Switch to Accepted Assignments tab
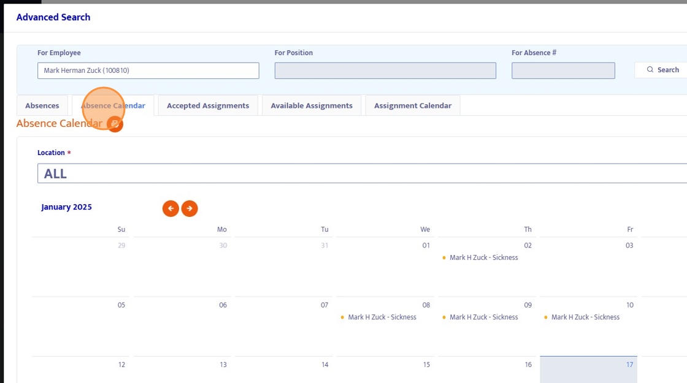The width and height of the screenshot is (687, 383). coord(208,105)
